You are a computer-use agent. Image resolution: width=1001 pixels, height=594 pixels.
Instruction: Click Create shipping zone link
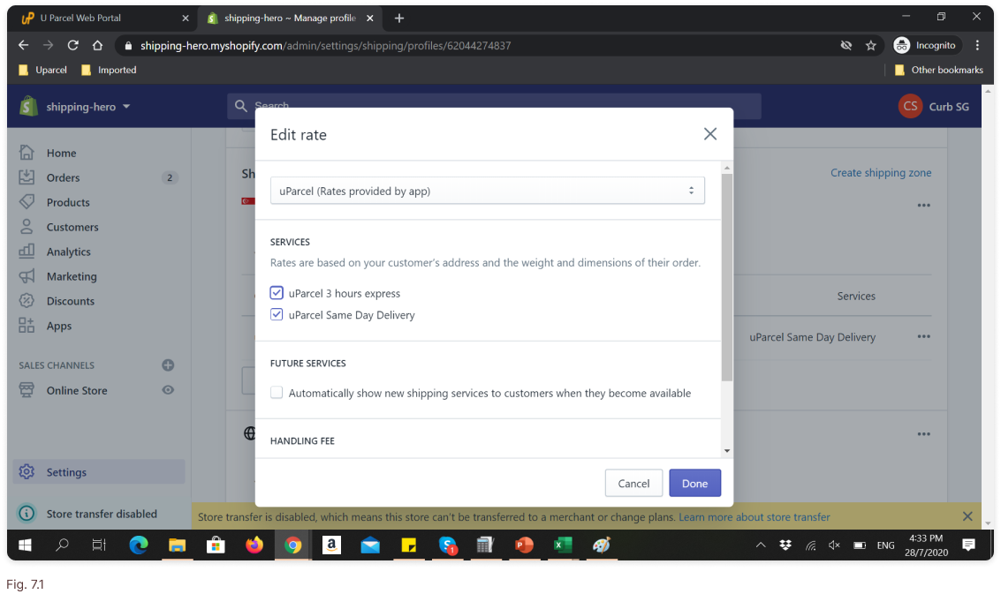pyautogui.click(x=880, y=173)
